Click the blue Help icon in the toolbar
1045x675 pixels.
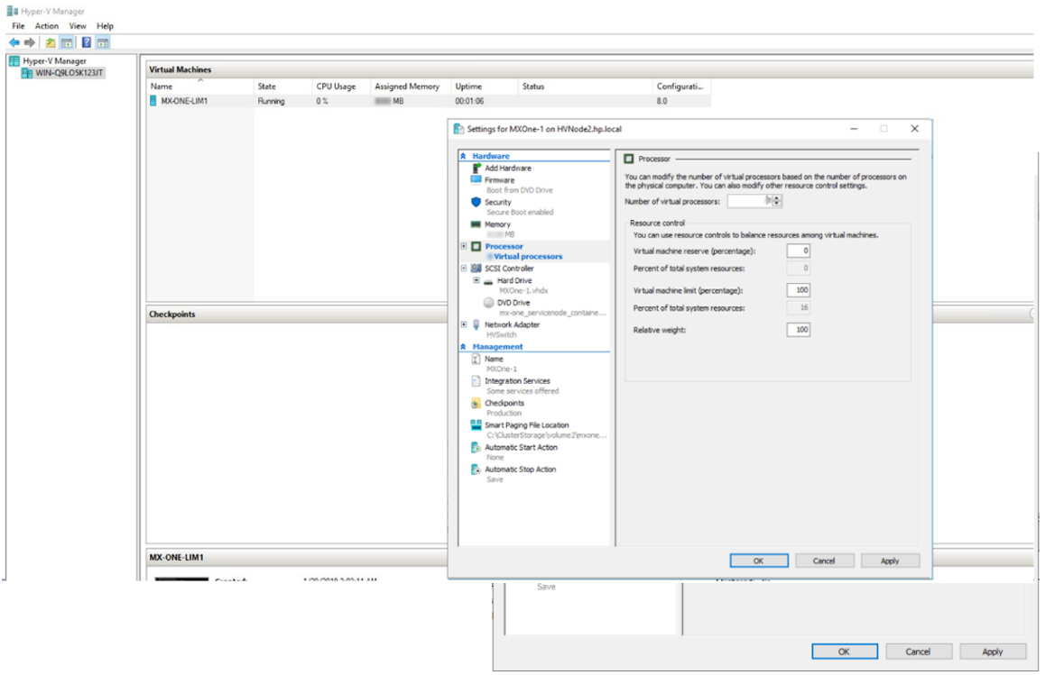pos(87,42)
